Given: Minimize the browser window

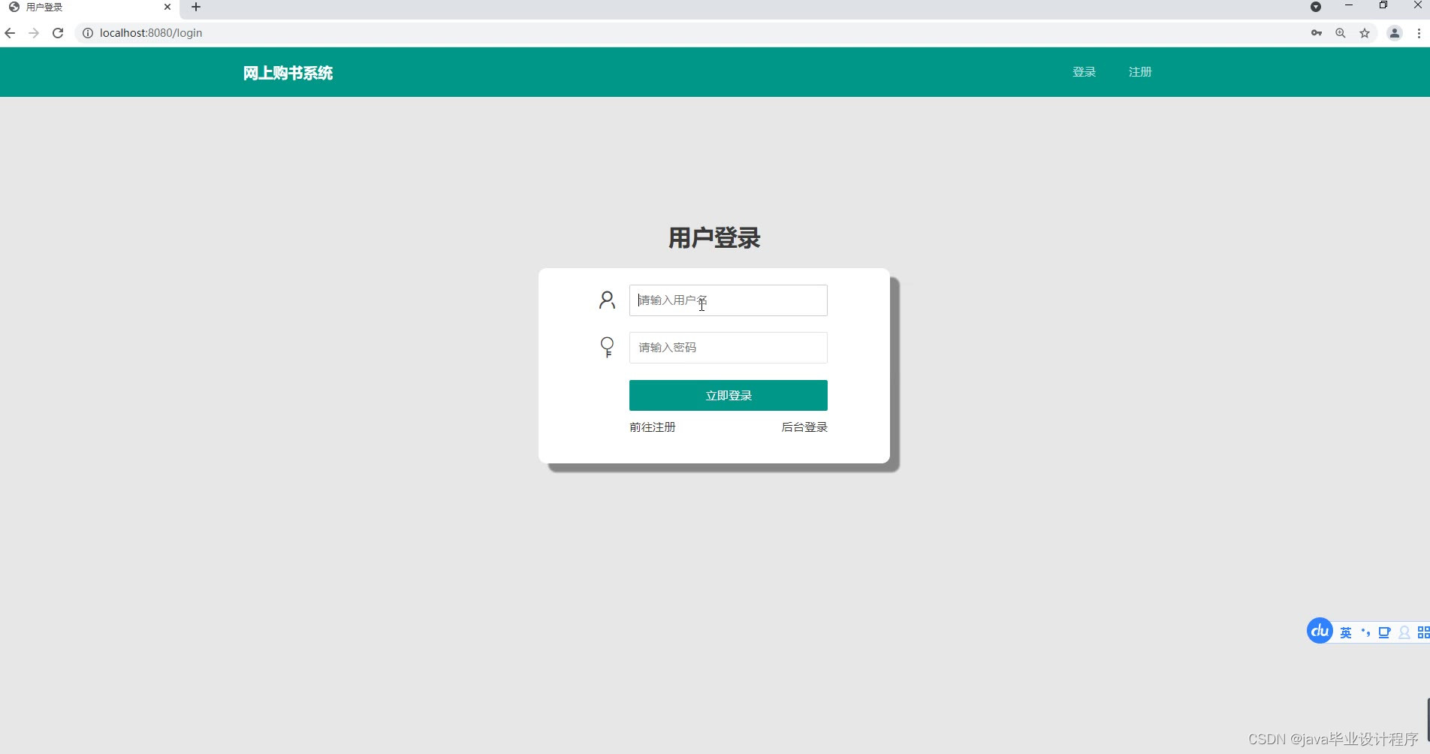Looking at the screenshot, I should [1349, 6].
